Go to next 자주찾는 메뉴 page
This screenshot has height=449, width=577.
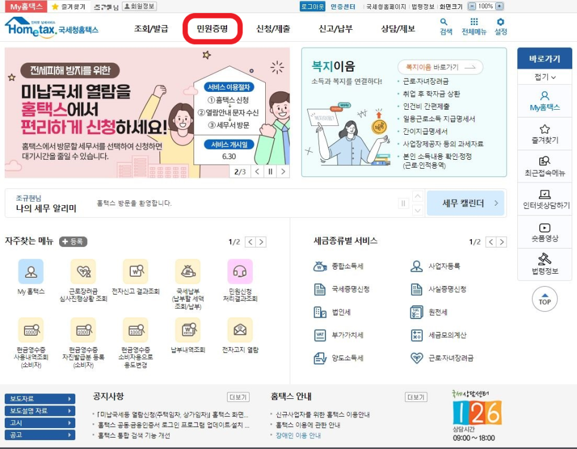coord(261,241)
